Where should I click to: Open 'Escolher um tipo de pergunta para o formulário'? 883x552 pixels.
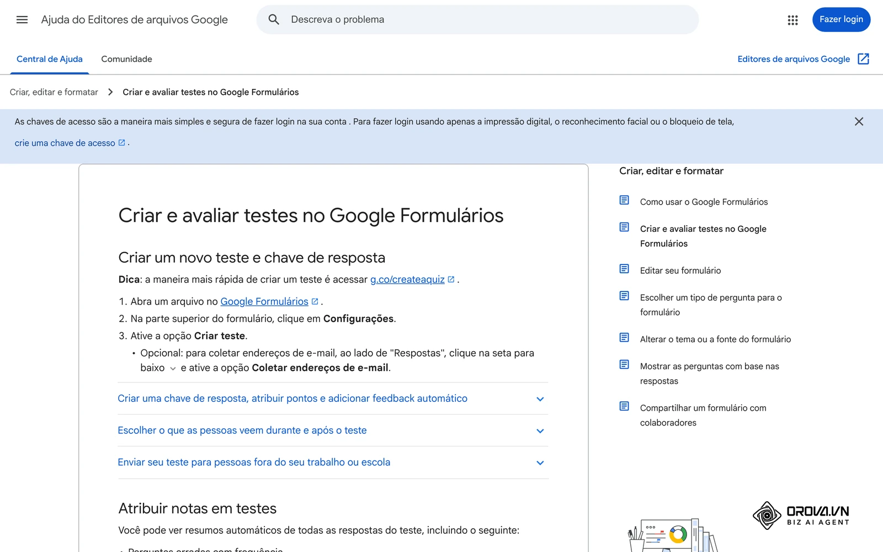(711, 305)
